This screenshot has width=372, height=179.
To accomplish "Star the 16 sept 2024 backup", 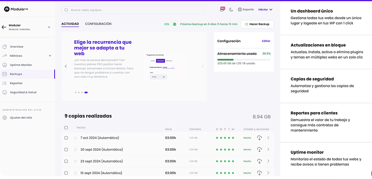I will (76, 173).
